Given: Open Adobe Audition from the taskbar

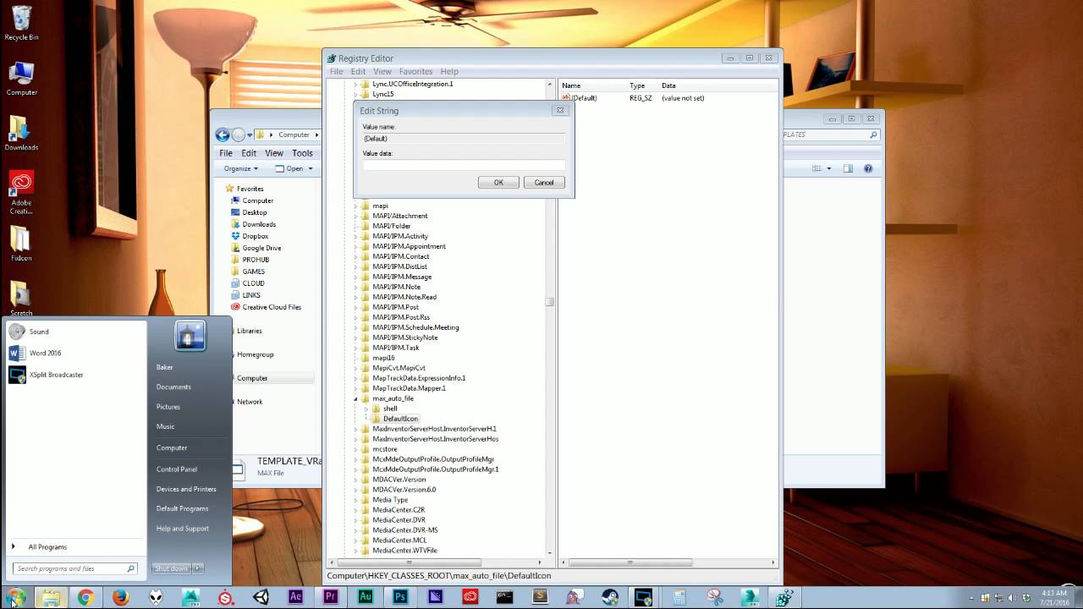Looking at the screenshot, I should [x=367, y=598].
